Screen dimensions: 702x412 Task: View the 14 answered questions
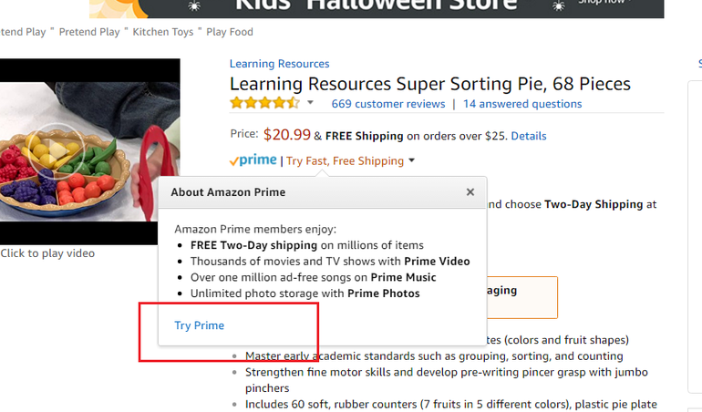[521, 104]
